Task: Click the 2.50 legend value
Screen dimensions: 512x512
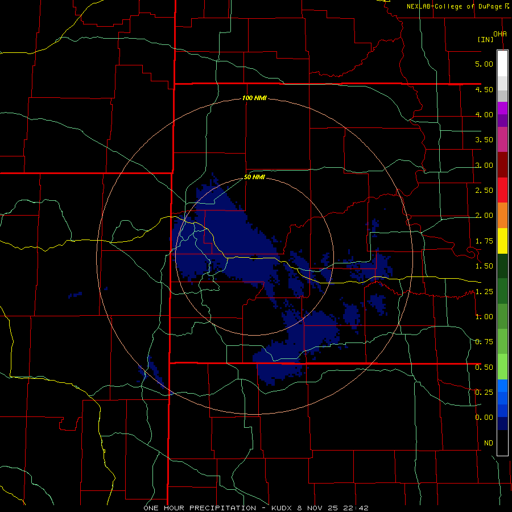Action: [484, 191]
